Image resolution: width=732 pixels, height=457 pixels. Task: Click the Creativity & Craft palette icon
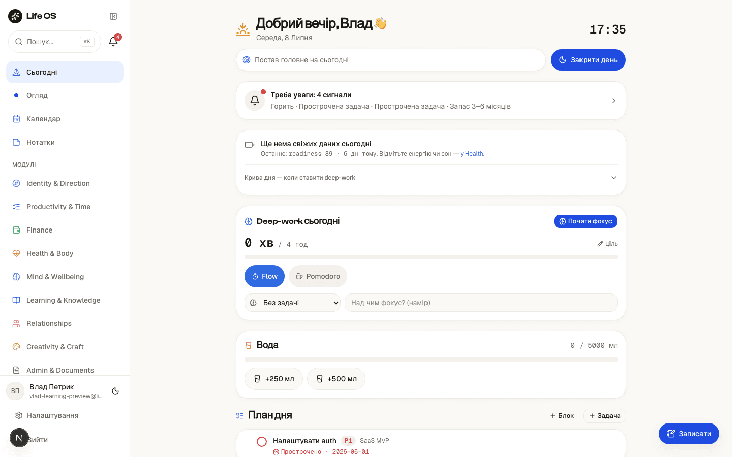(x=16, y=347)
